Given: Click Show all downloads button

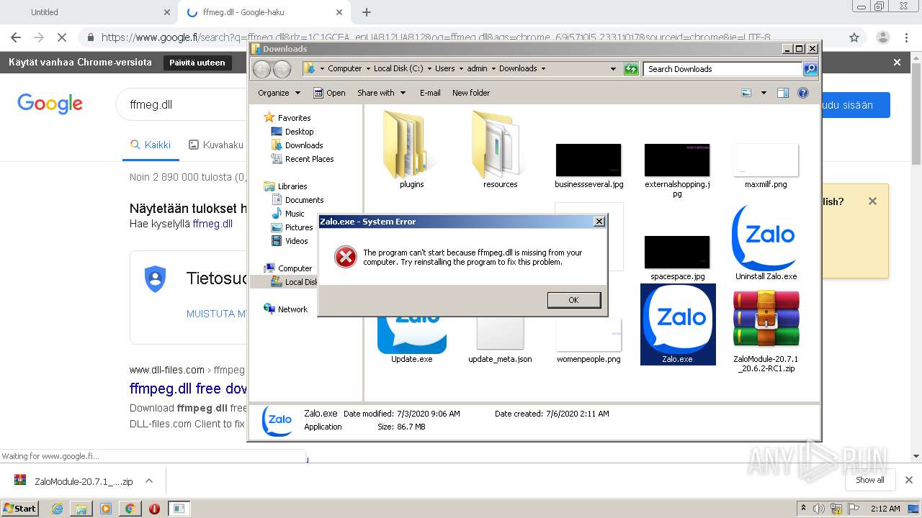Looking at the screenshot, I should 870,480.
